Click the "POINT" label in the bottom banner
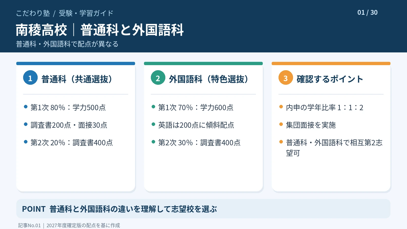Screen dimensions: 407x229 tap(34, 209)
